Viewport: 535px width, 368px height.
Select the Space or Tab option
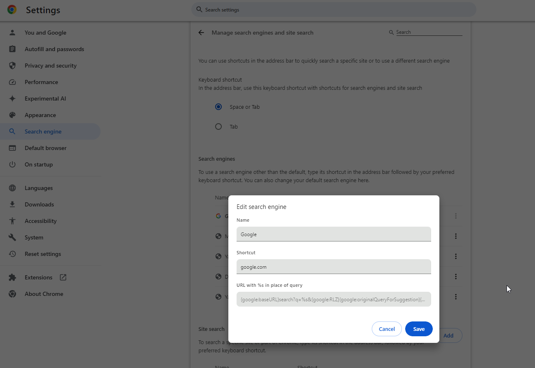click(218, 106)
